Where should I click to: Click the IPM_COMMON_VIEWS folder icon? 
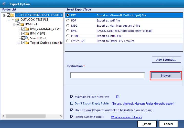(x=27, y=29)
